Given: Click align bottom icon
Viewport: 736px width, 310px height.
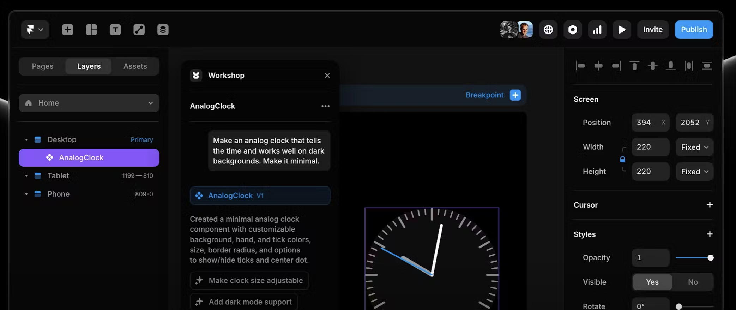Looking at the screenshot, I should point(671,66).
